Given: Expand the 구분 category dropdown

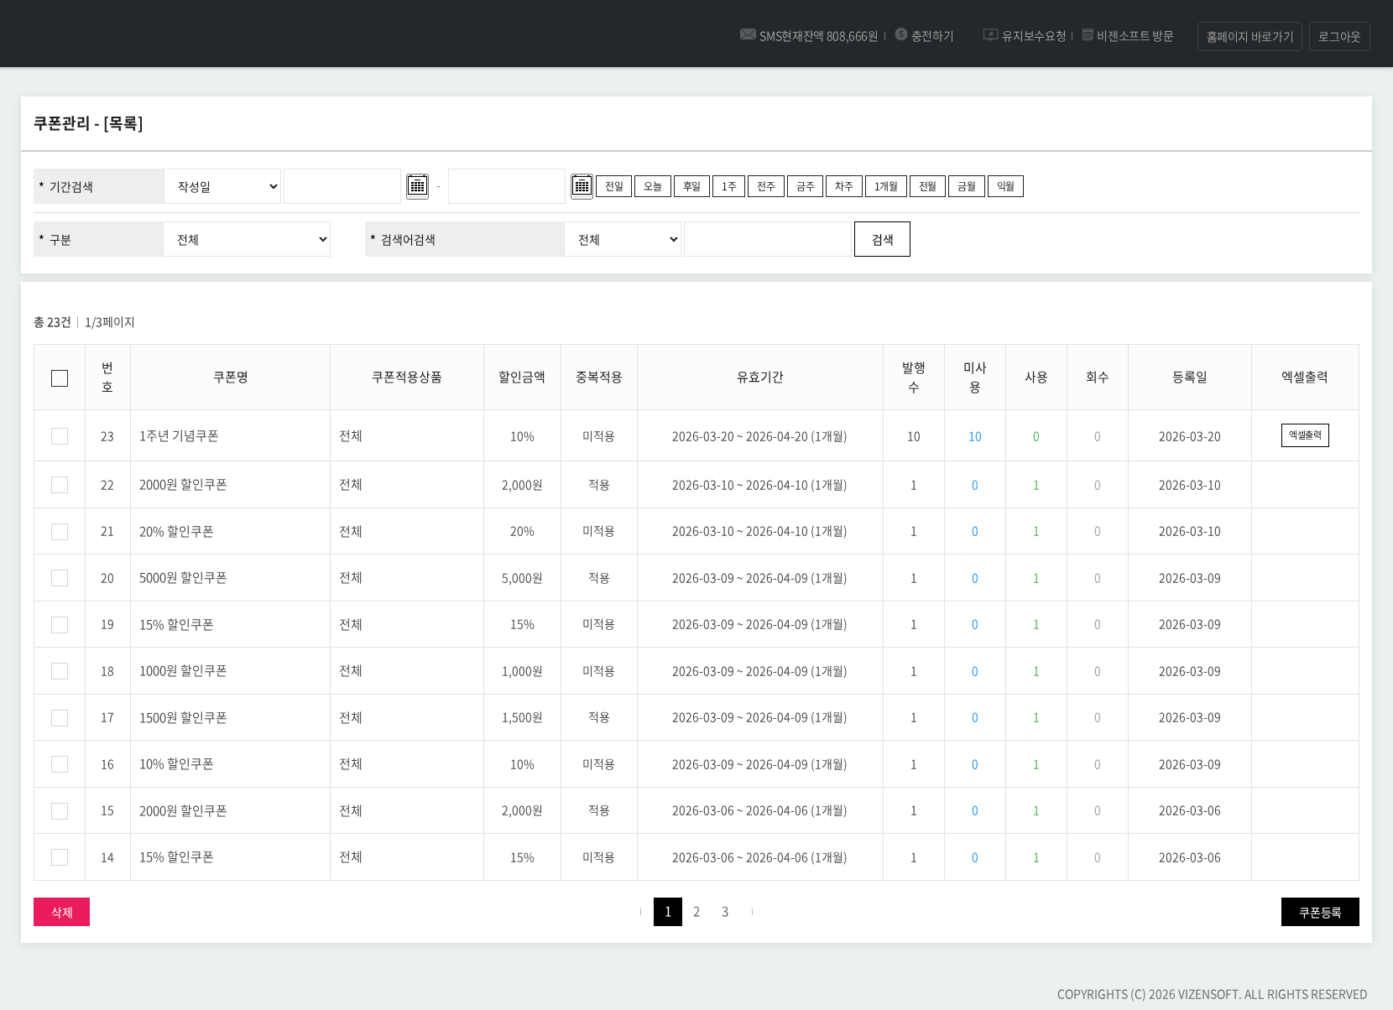Looking at the screenshot, I should point(248,240).
